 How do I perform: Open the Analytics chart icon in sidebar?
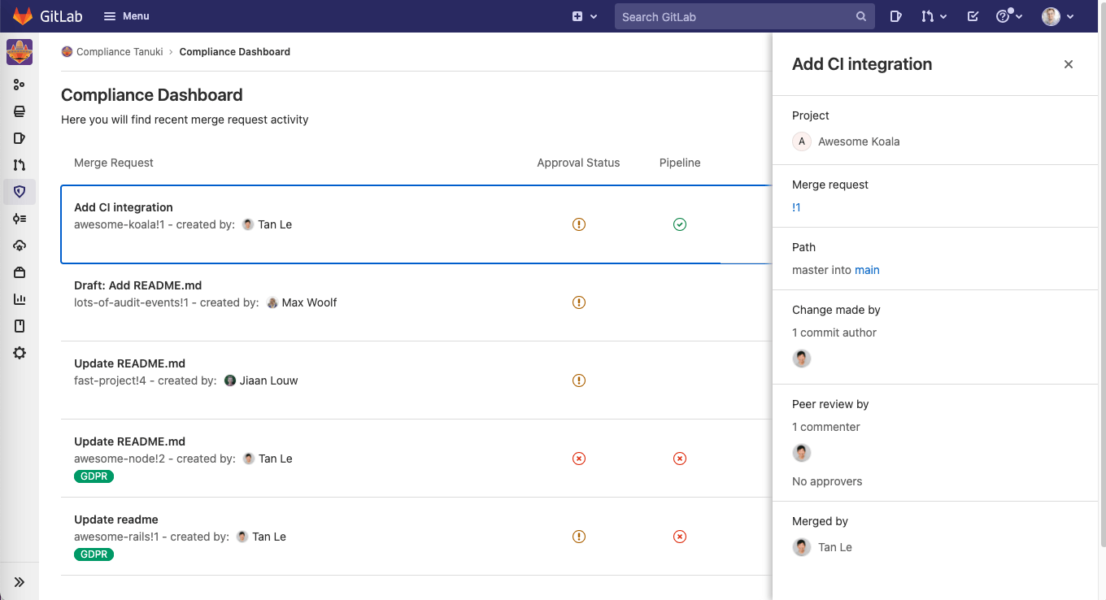(x=20, y=298)
